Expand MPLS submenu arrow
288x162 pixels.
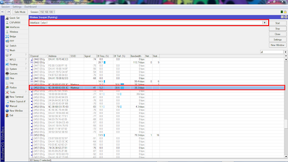26,59
